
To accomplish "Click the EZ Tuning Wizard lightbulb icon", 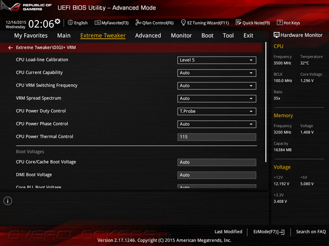I will 183,22.
